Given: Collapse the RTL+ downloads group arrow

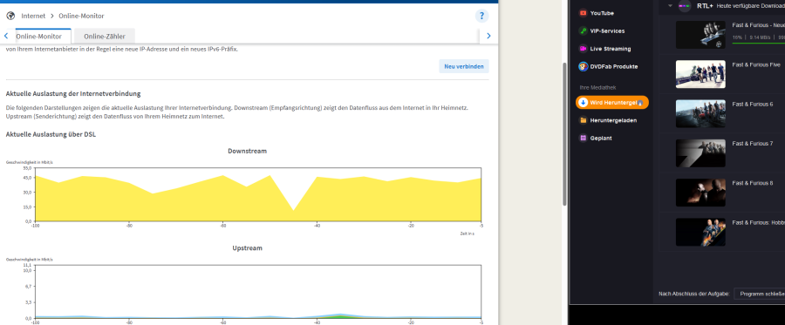Looking at the screenshot, I should coord(670,6).
